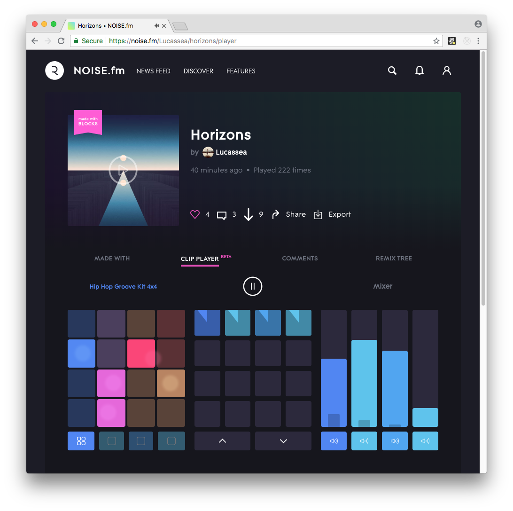Open notifications bell icon
Image resolution: width=513 pixels, height=511 pixels.
(420, 71)
